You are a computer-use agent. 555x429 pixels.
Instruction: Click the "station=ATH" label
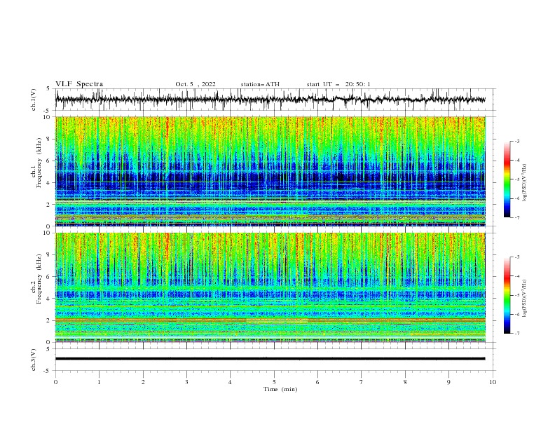[260, 84]
